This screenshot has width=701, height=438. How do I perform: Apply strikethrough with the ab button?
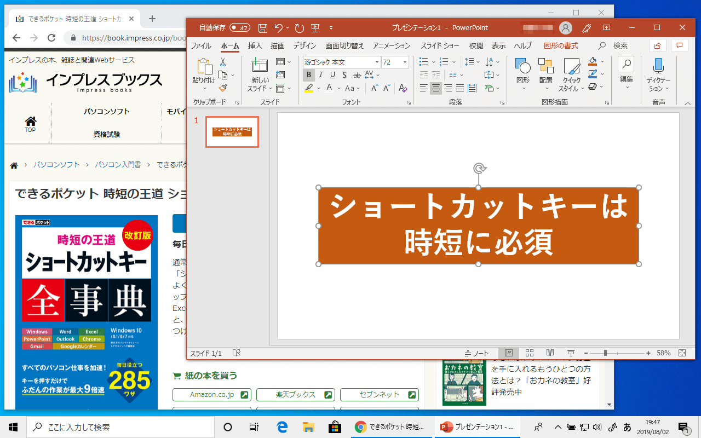tap(357, 75)
